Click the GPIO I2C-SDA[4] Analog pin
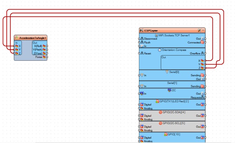235x143 pixels. 139,119
